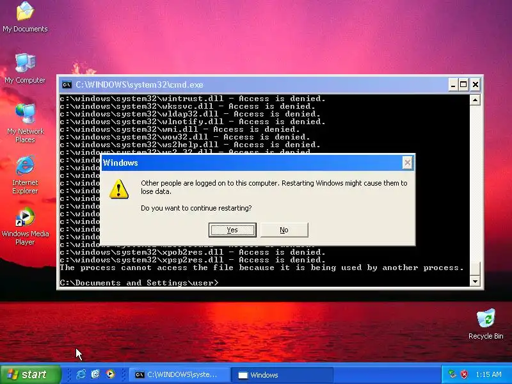Click the cmd scrollbar down arrow
512x384 pixels.
tap(475, 281)
